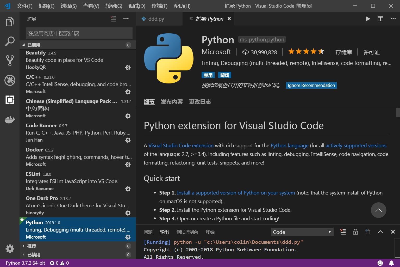Toggle output scroll lock icon
The width and height of the screenshot is (400, 267).
355,232
